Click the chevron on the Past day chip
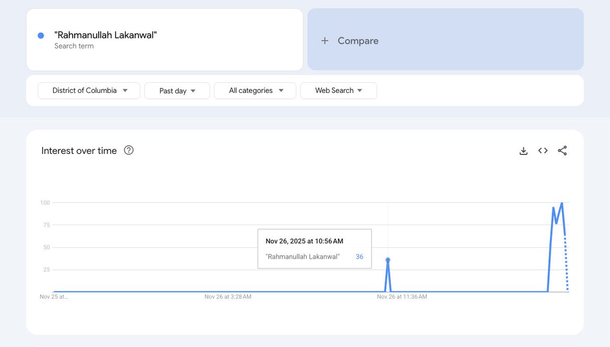This screenshot has width=610, height=347. click(194, 90)
